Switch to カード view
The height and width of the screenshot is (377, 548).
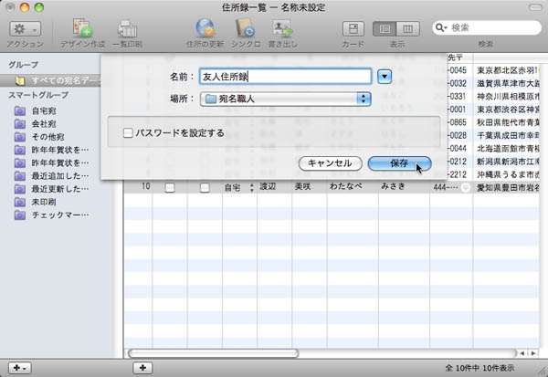[353, 29]
